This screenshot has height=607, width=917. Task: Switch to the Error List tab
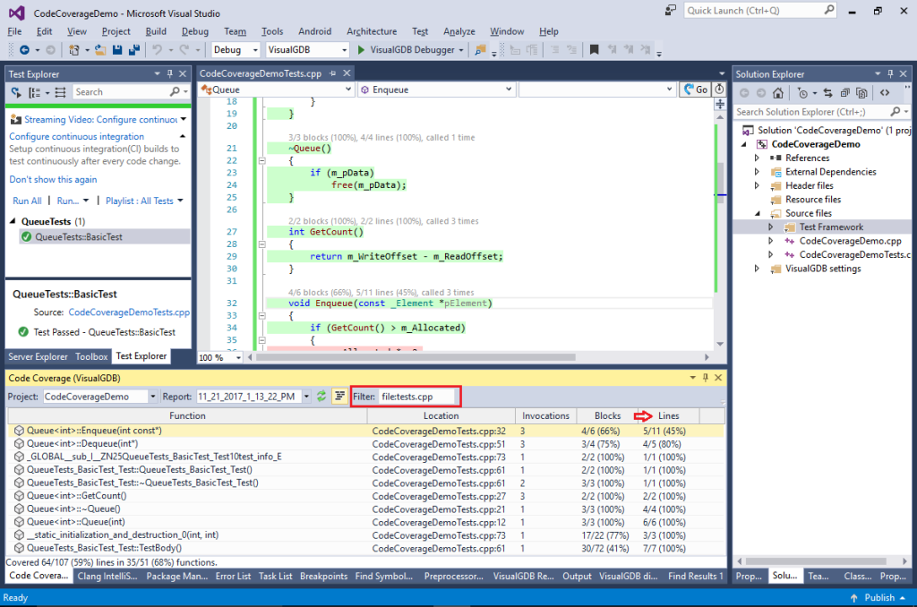(233, 576)
